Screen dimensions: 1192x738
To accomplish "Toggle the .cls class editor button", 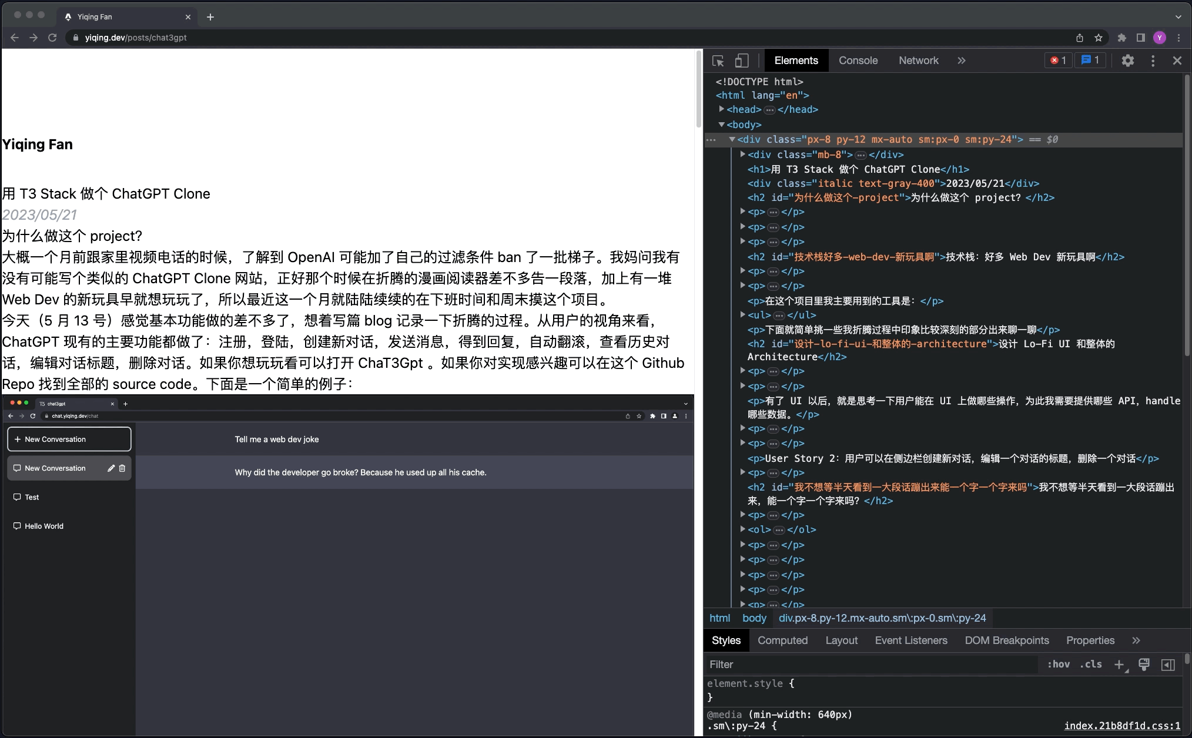I will 1091,665.
